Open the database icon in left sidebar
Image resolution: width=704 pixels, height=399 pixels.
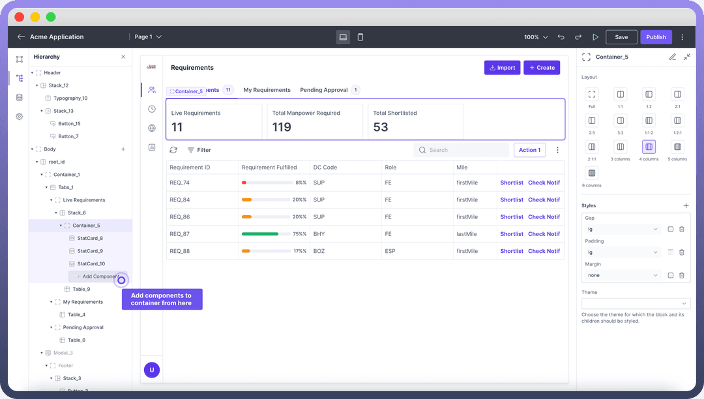coord(19,98)
